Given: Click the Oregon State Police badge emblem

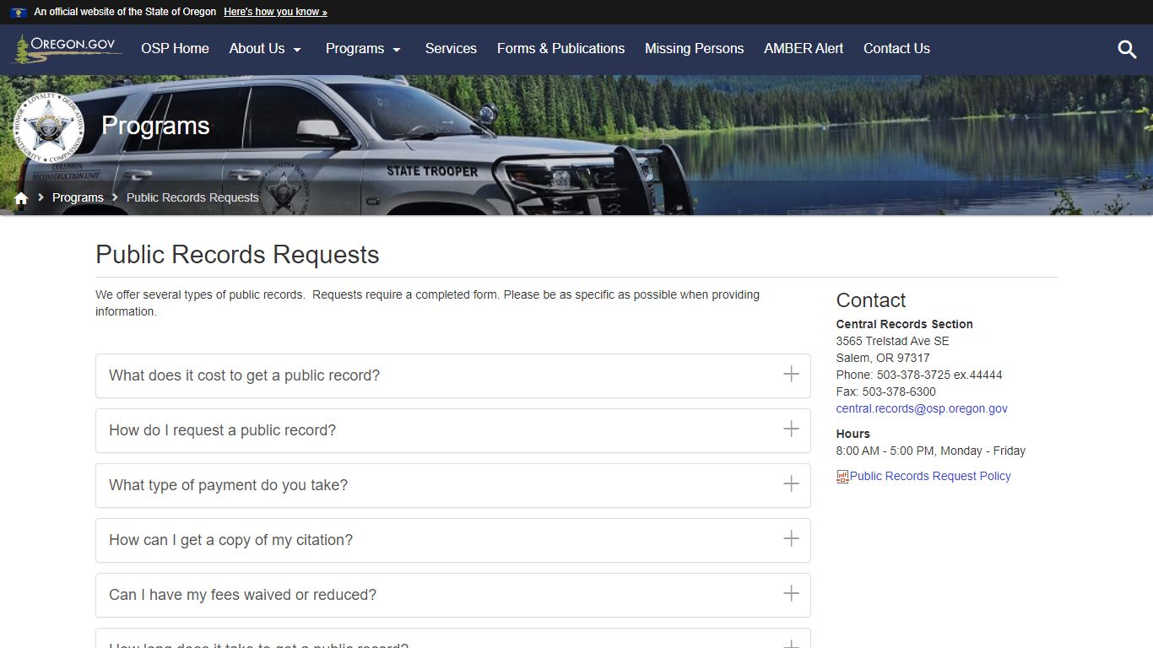Looking at the screenshot, I should (49, 128).
